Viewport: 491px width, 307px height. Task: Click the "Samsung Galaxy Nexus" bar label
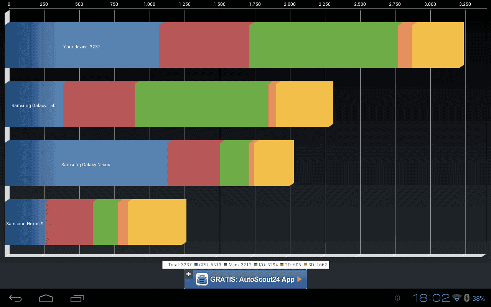click(86, 165)
